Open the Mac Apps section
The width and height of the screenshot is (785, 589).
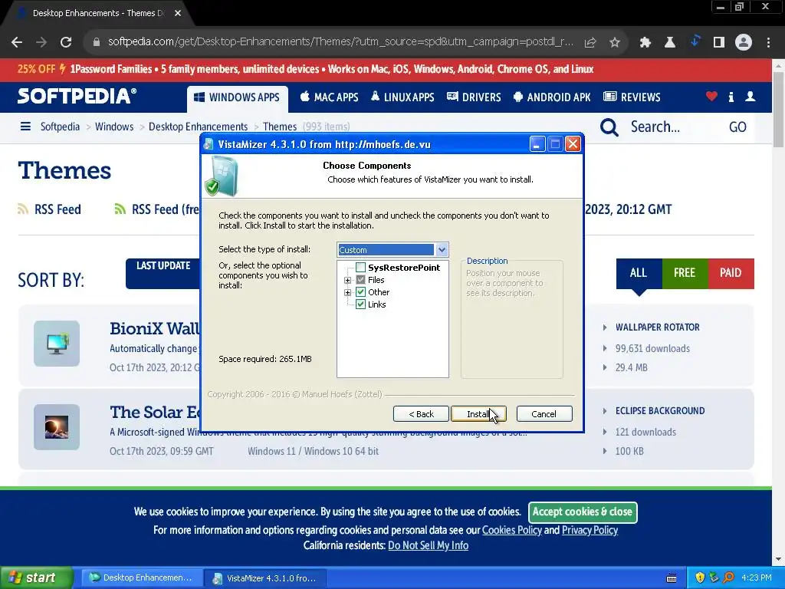[x=329, y=97]
